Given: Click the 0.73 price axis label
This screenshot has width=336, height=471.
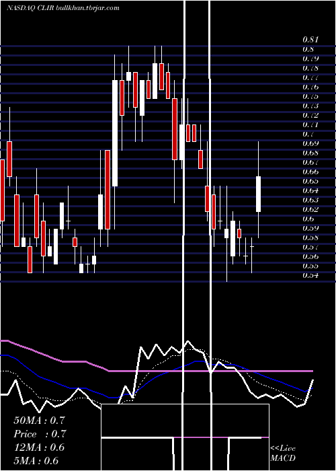Looking at the screenshot, I should point(310,106).
